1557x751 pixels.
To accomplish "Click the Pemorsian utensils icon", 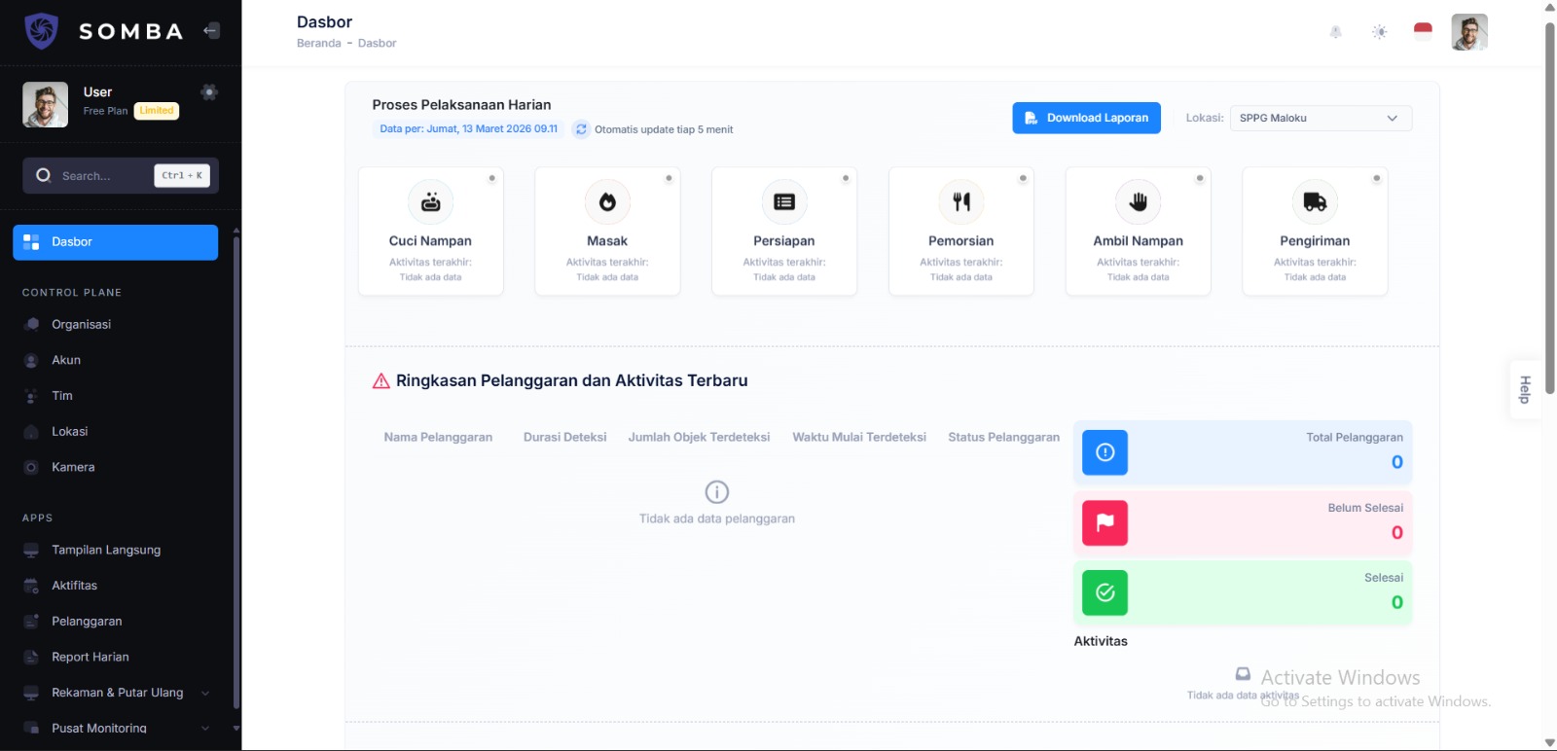I will [961, 202].
